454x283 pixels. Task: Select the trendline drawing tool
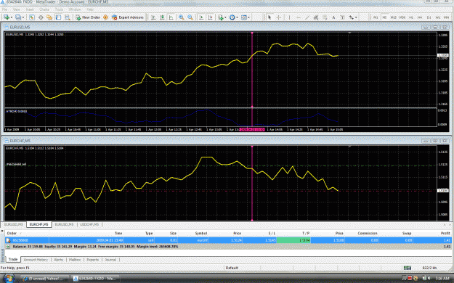[x=307, y=17]
